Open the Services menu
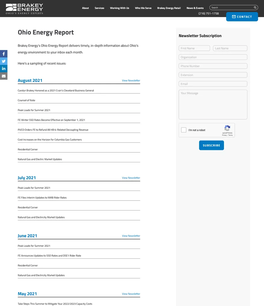264x306 pixels. [x=99, y=8]
